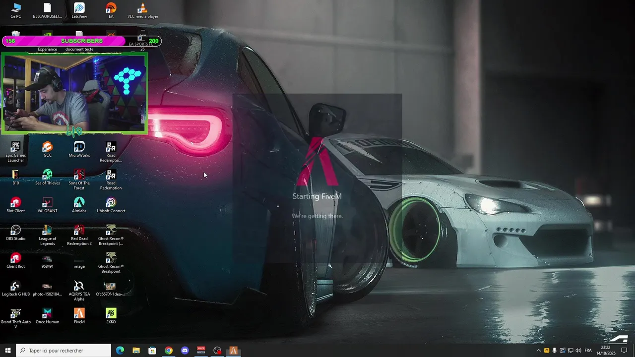Screen dimensions: 635x357
Task: Open the Epic Games Launcher shortcut
Action: coord(16,152)
